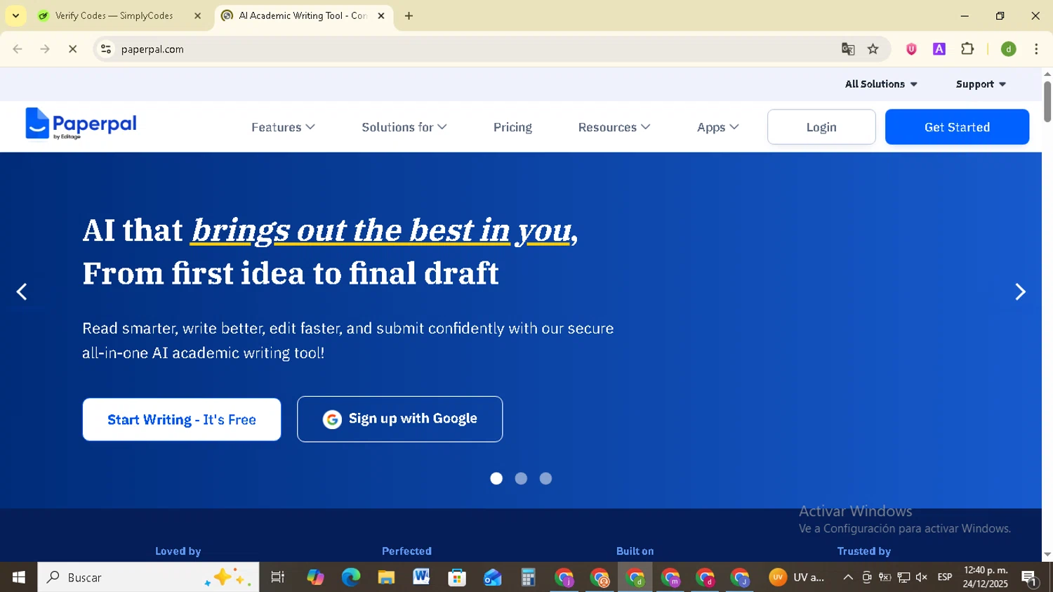Open File Explorer from the taskbar
Image resolution: width=1053 pixels, height=592 pixels.
coord(386,577)
